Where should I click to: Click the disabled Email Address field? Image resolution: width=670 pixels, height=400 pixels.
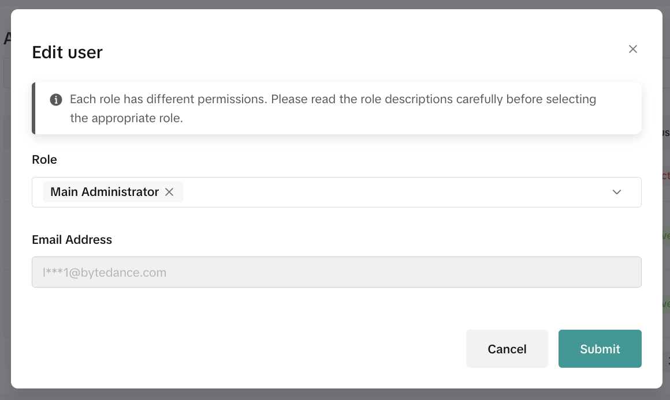[336, 272]
